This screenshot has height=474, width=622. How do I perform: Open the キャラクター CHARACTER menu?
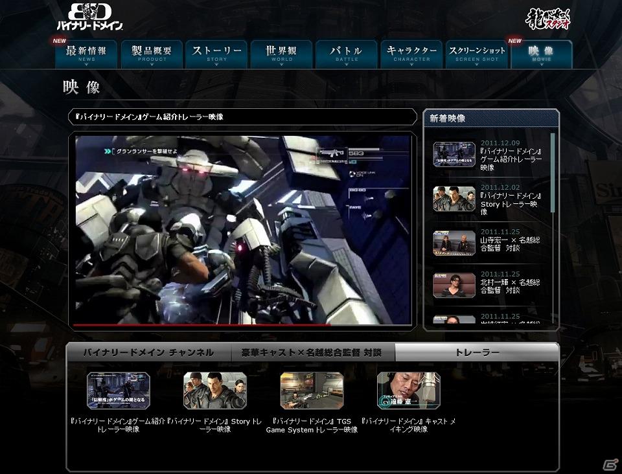(x=411, y=54)
